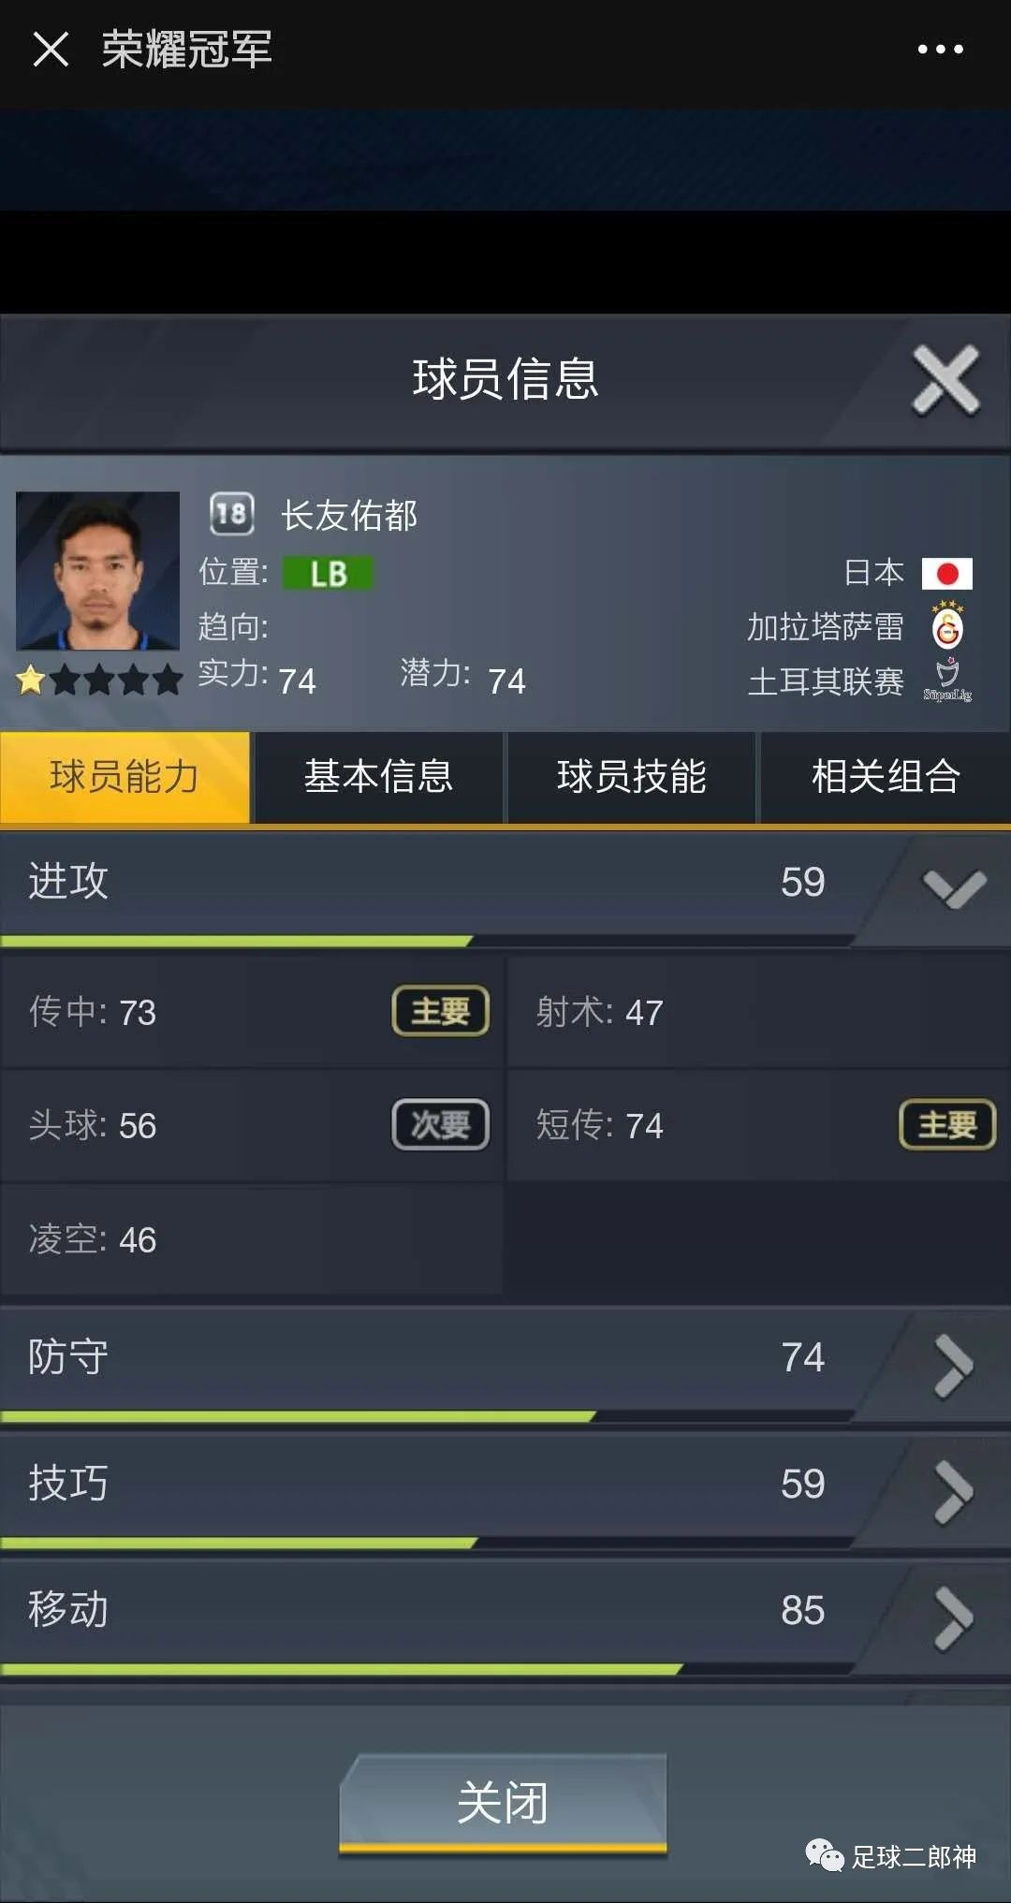Switch to the 球员技能 tab
Screen dimensions: 1011x1903
pyautogui.click(x=632, y=777)
